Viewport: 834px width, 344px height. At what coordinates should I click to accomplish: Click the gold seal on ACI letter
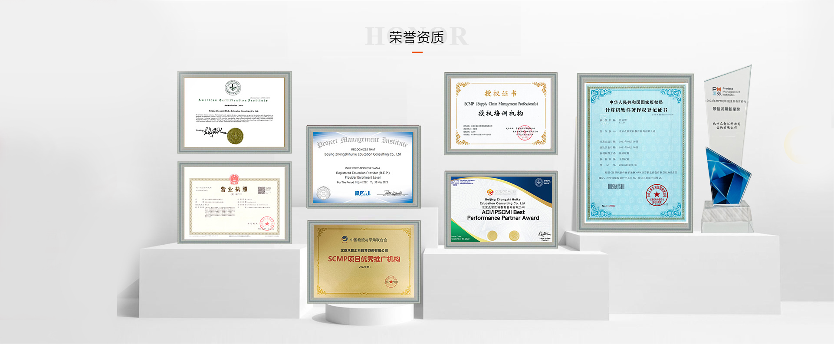(235, 136)
